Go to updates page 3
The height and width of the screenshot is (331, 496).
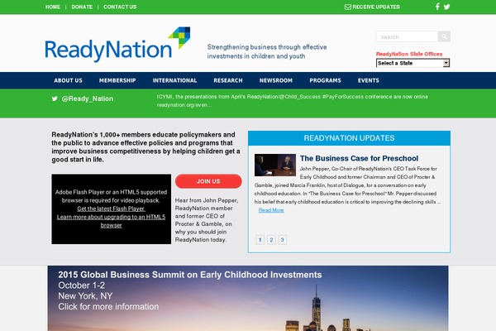[x=282, y=240]
